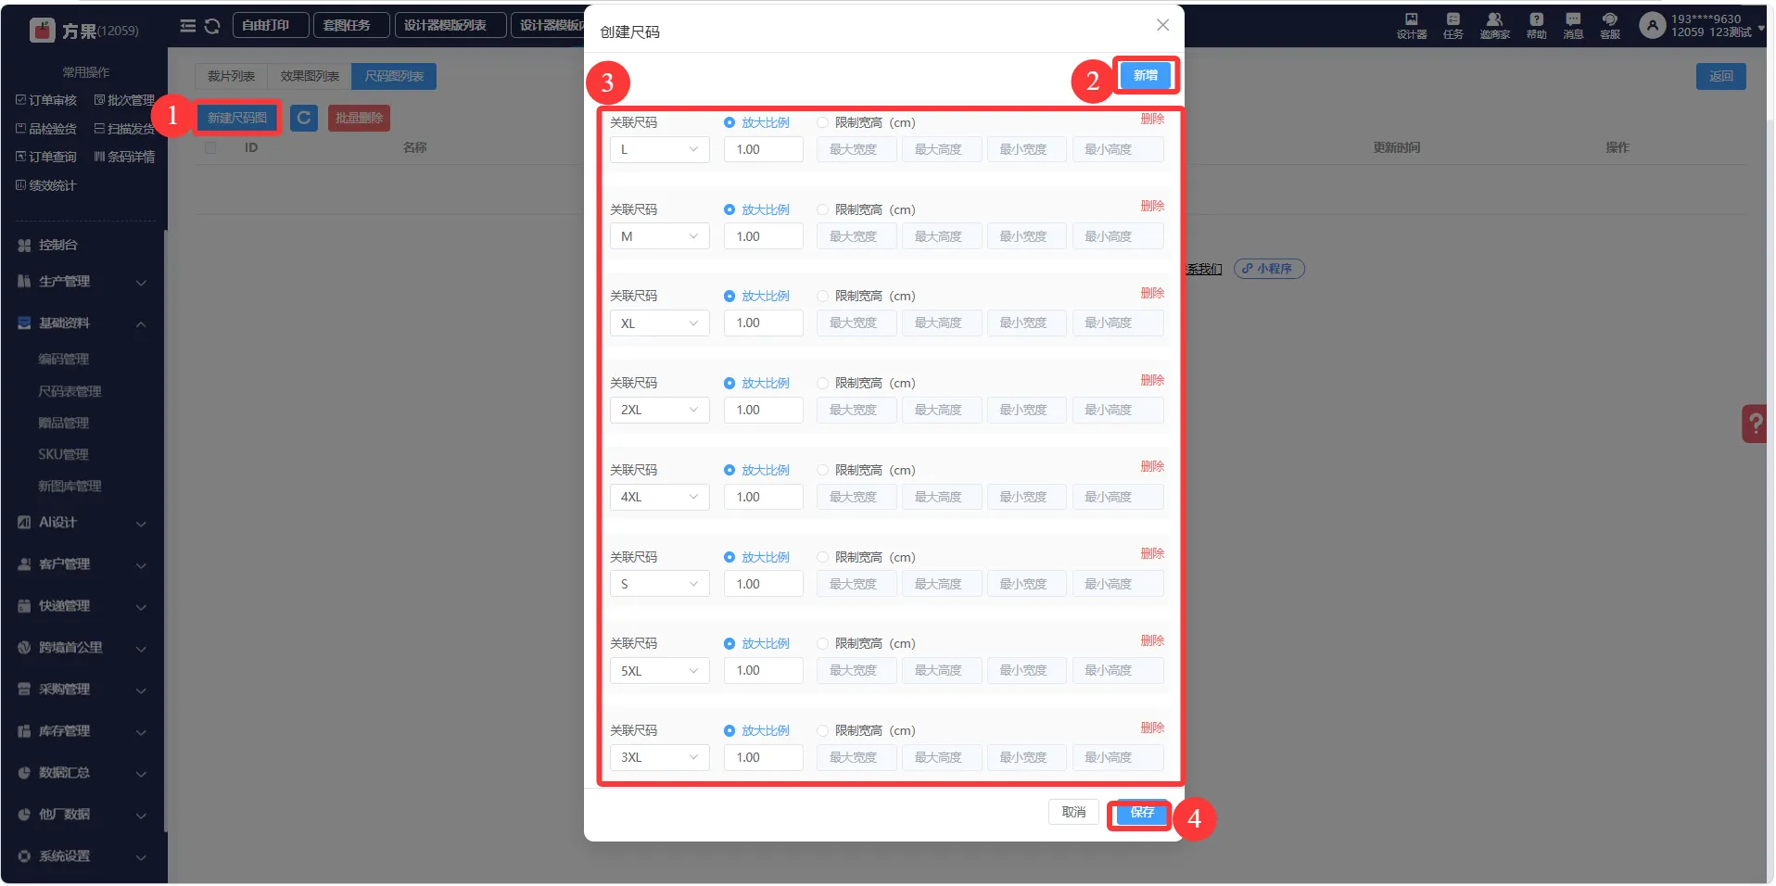Image resolution: width=1776 pixels, height=886 pixels.
Task: Open 品检验货 shortcut
Action: [46, 129]
